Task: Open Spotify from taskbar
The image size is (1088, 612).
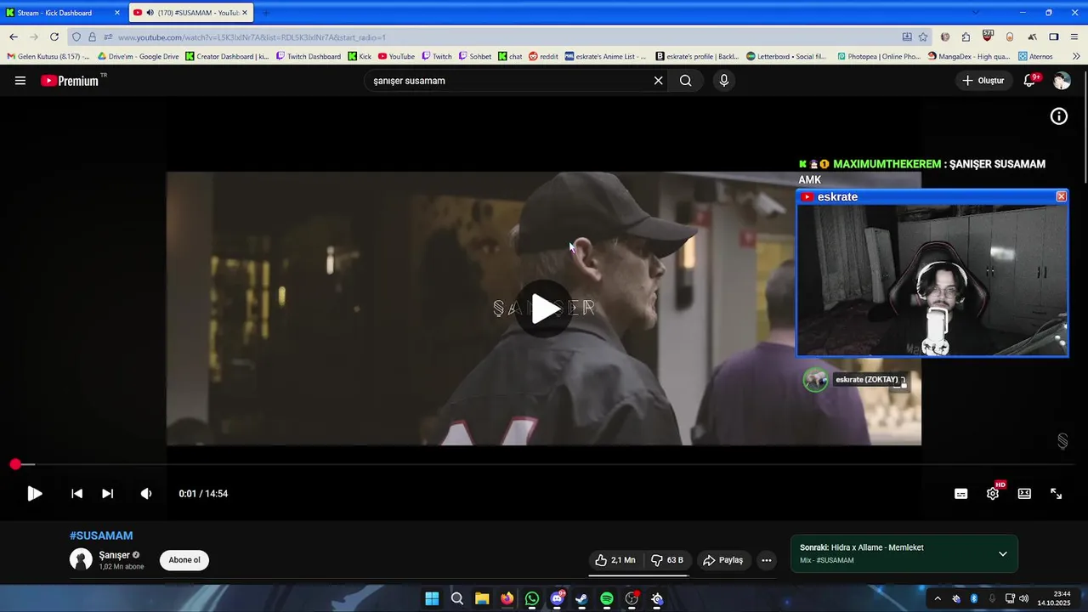Action: pyautogui.click(x=607, y=599)
